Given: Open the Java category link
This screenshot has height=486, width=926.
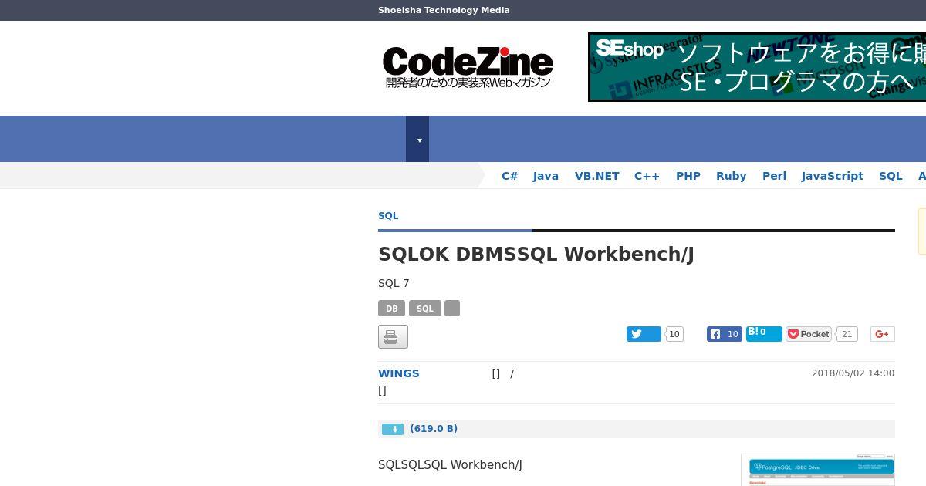Looking at the screenshot, I should pyautogui.click(x=546, y=176).
